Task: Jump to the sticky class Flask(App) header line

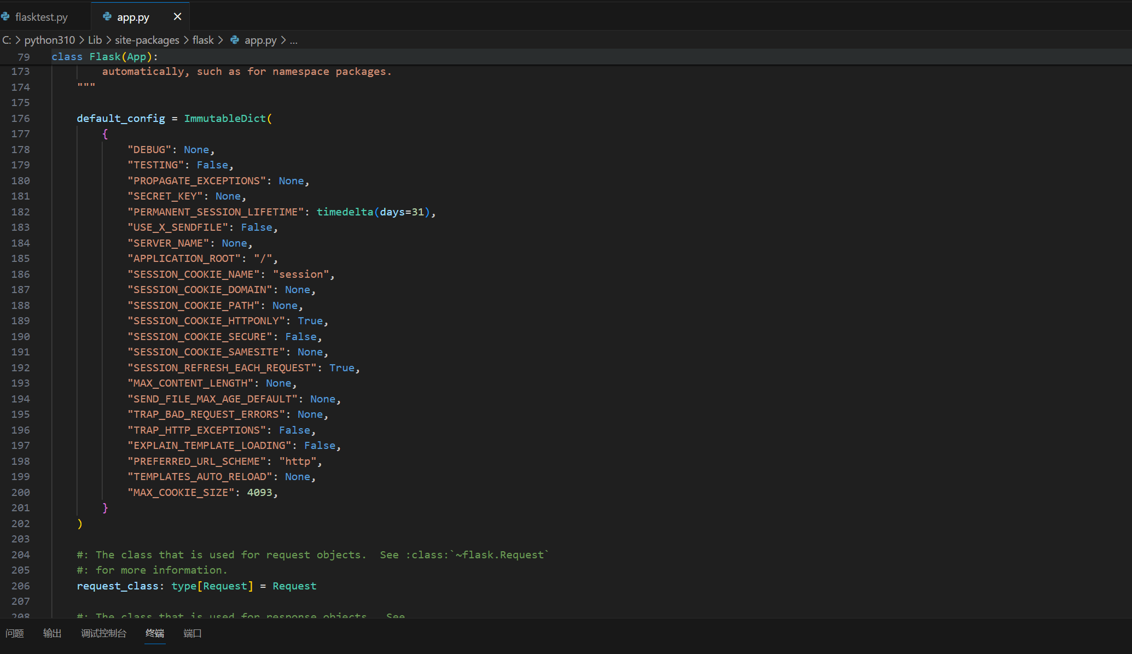Action: tap(105, 57)
